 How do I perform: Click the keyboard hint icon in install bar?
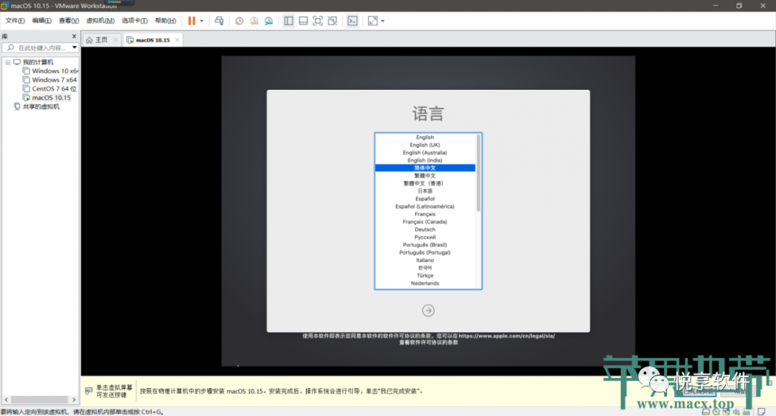click(x=89, y=391)
